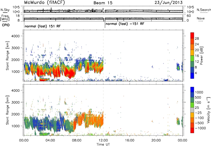Click the 08:00 time tick label
The width and height of the screenshot is (211, 146).
pyautogui.click(x=76, y=140)
